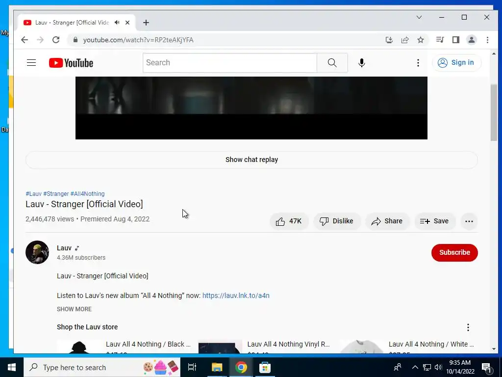This screenshot has height=377, width=502.
Task: Close the Lauv - Stranger tab
Action: tap(127, 23)
